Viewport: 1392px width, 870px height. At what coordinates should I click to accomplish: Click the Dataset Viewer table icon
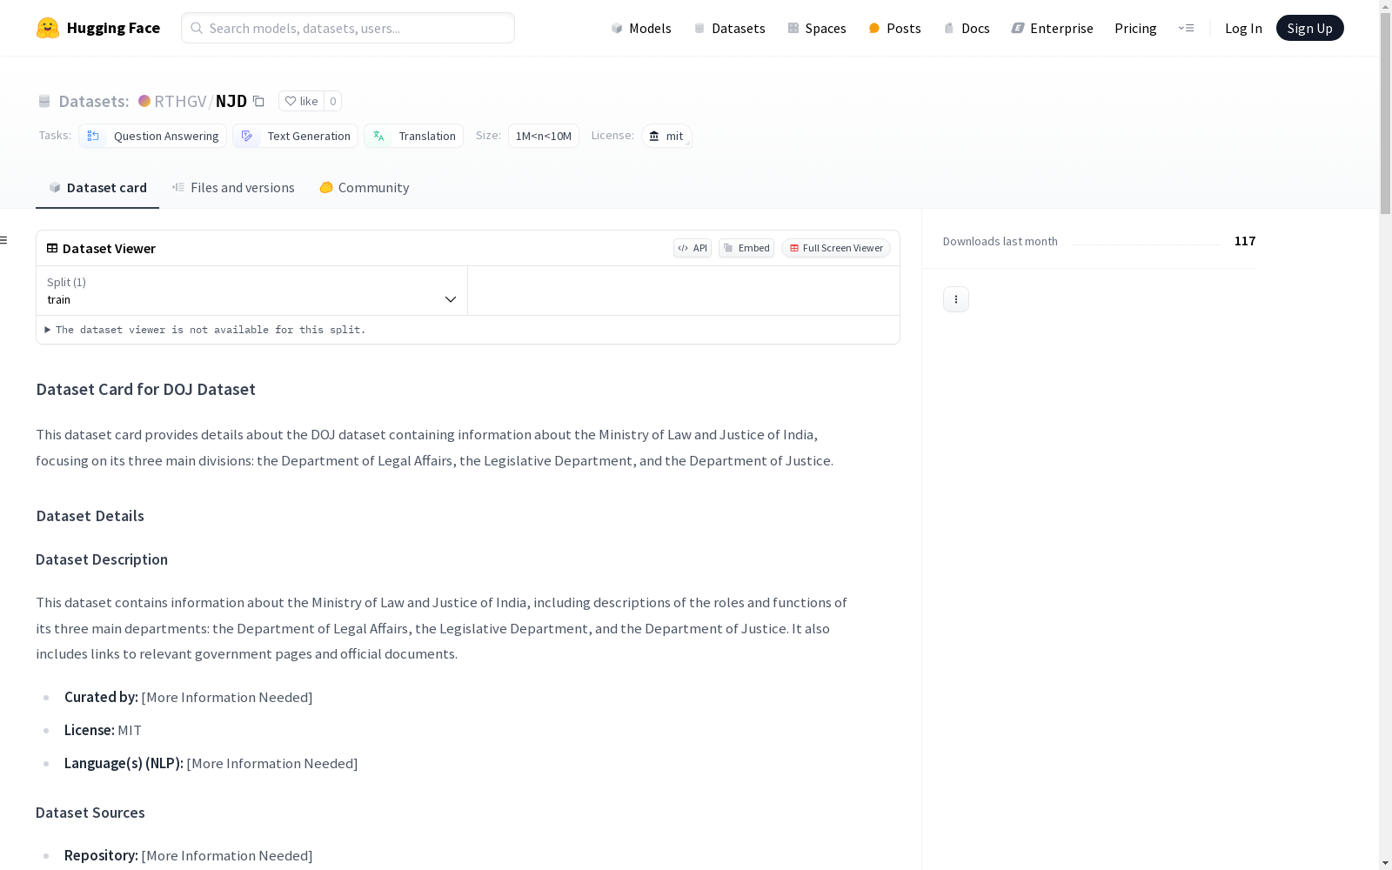click(x=52, y=248)
